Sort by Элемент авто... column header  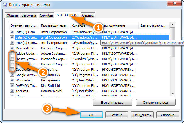point(24,25)
